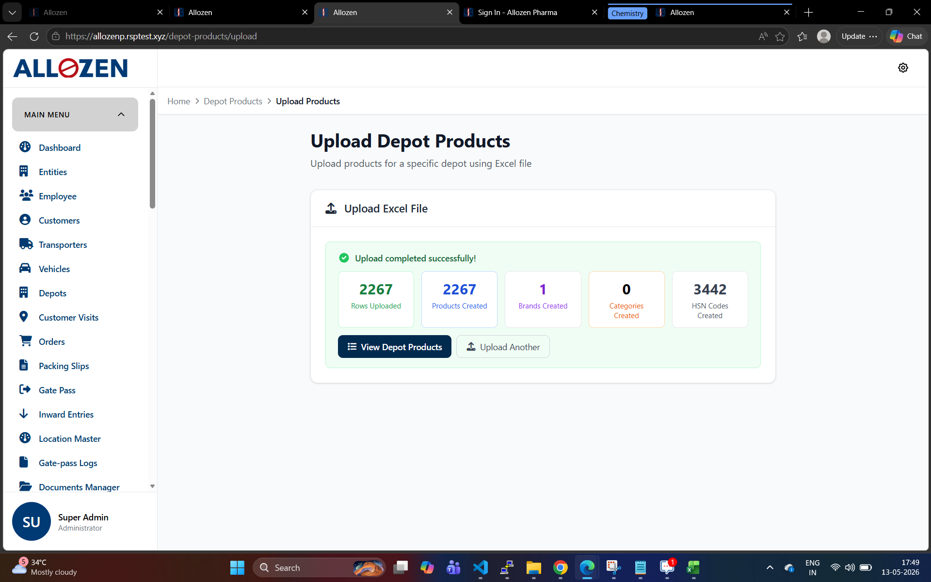Open the browser tab search dropdown
The width and height of the screenshot is (931, 582).
[12, 12]
